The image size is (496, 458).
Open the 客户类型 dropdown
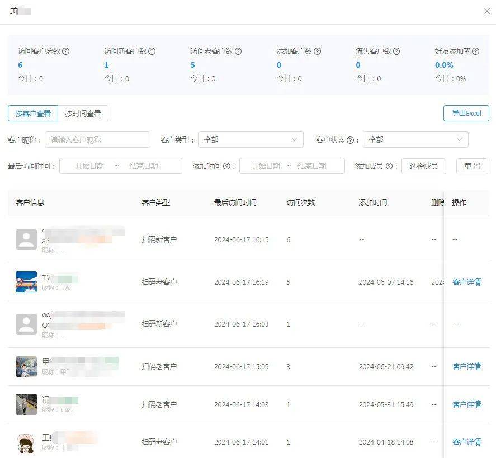coord(251,140)
